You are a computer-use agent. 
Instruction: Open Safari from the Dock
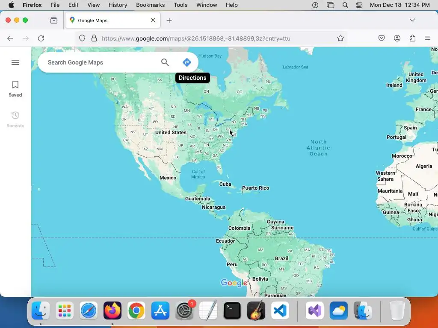[x=89, y=310]
